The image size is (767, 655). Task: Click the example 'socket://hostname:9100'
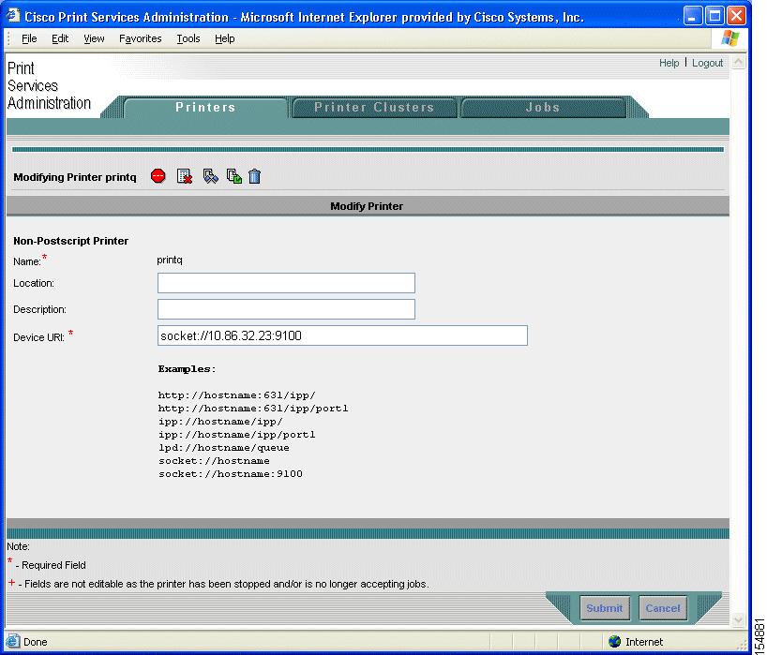pyautogui.click(x=231, y=473)
